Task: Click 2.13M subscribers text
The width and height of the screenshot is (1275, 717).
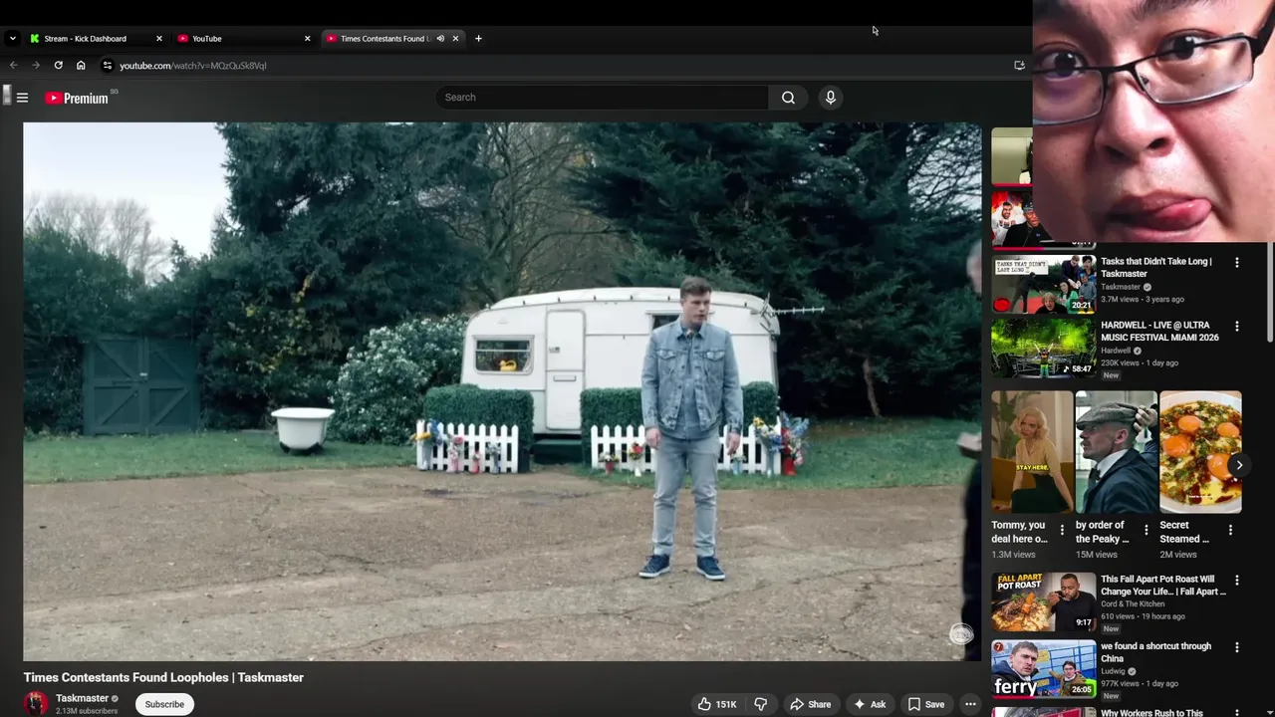Action: (x=87, y=711)
